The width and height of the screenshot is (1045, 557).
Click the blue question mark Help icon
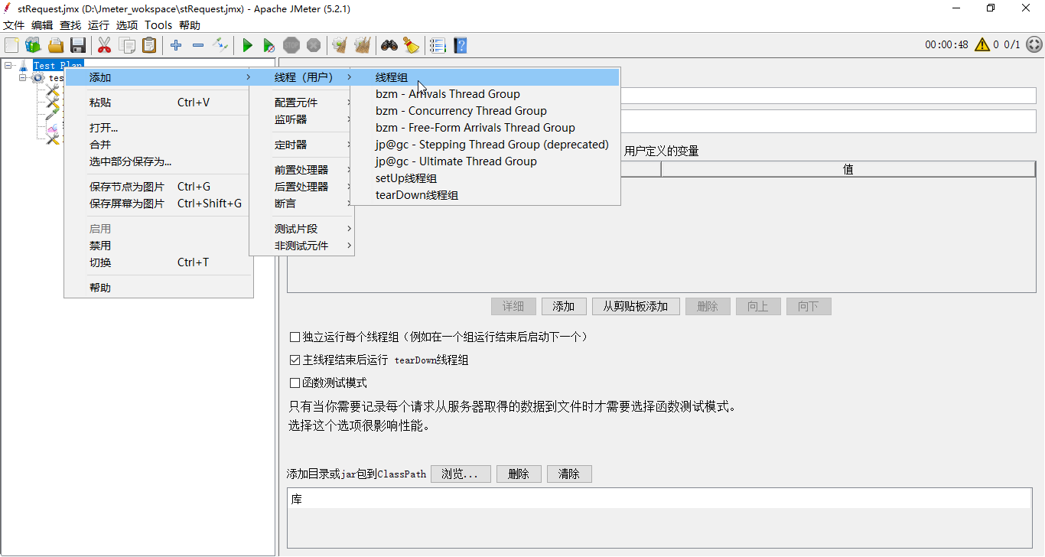pos(460,45)
